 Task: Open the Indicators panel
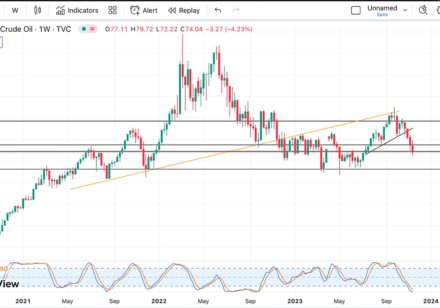tap(77, 10)
